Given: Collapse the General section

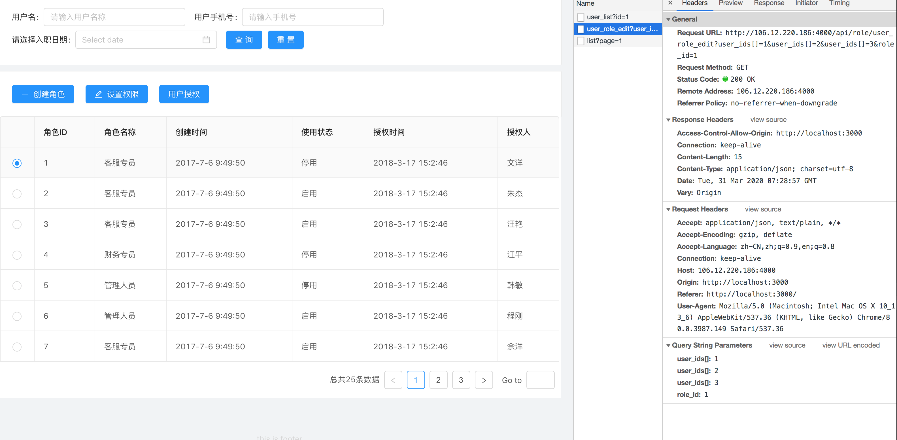Looking at the screenshot, I should [x=668, y=20].
